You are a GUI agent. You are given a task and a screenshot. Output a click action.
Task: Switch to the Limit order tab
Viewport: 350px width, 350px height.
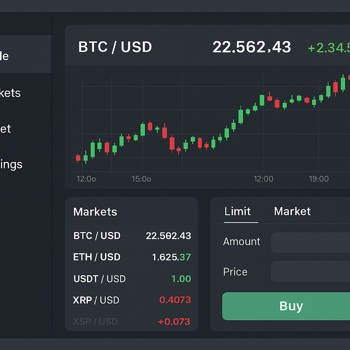point(238,212)
